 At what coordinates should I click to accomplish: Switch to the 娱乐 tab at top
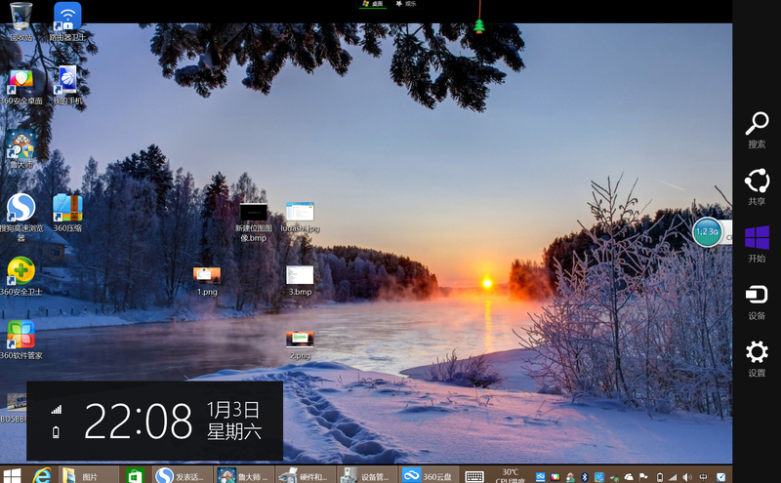tap(406, 5)
